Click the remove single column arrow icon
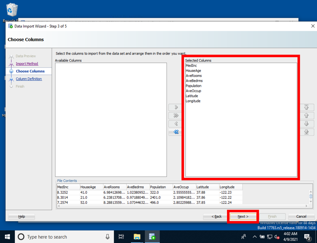Screen dimensions: 317x243 tap(176, 124)
